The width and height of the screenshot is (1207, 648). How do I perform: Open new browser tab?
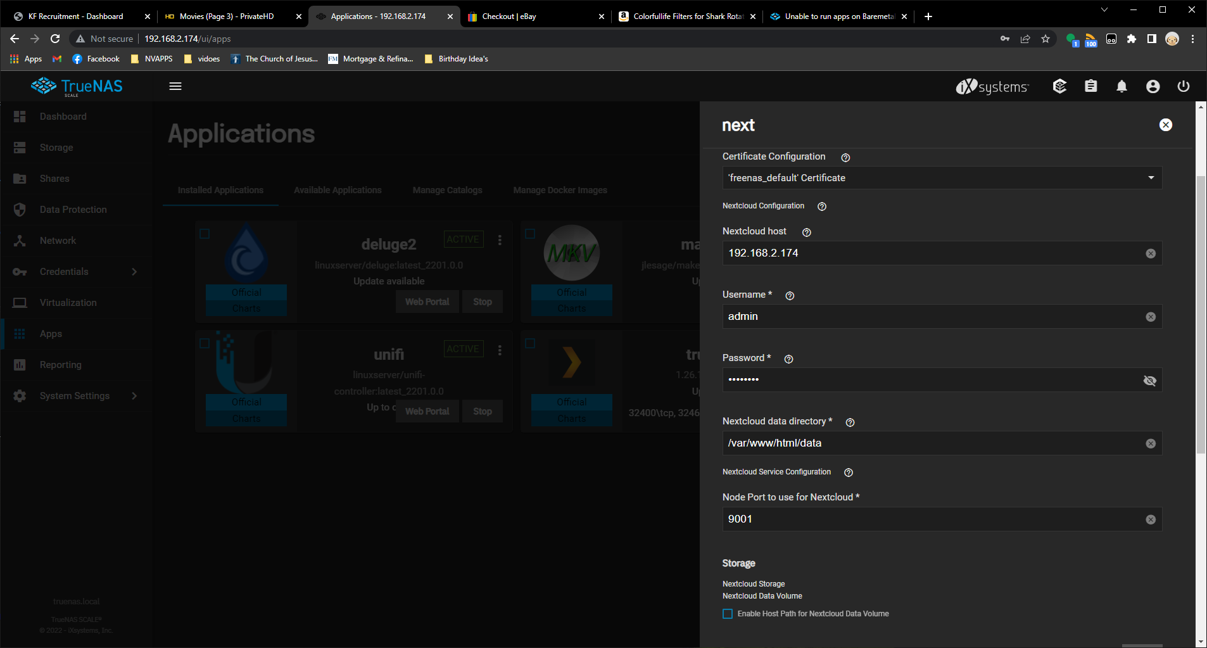[928, 16]
